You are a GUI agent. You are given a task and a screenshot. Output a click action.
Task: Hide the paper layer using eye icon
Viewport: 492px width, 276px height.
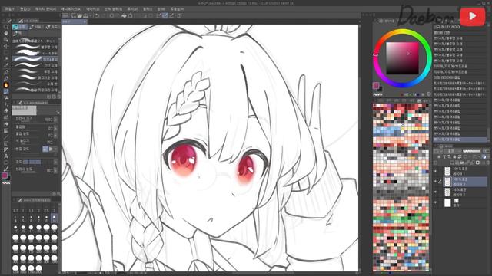436,202
